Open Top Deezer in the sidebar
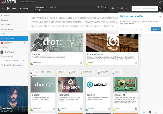This screenshot has height=114, width=163. pos(6,25)
